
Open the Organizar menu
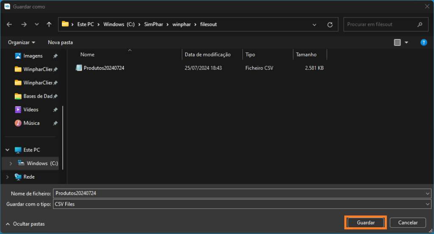click(x=21, y=42)
